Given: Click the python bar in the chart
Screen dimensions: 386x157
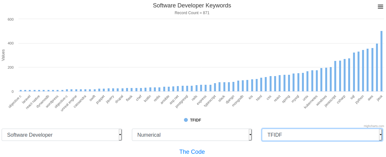Looking at the screenshot, I should tap(363, 71).
